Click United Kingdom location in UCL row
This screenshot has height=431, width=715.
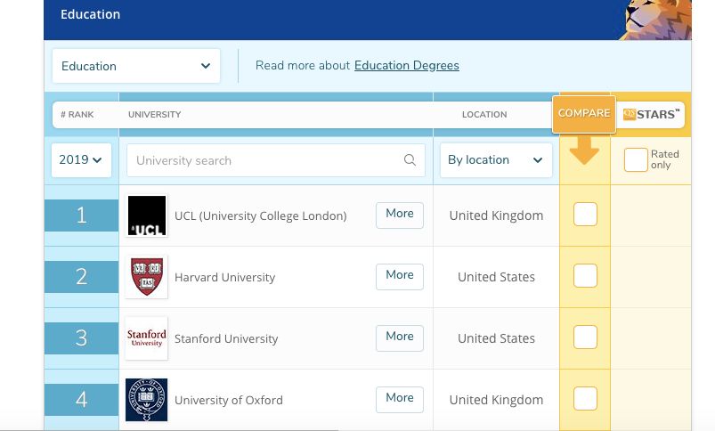coord(496,215)
